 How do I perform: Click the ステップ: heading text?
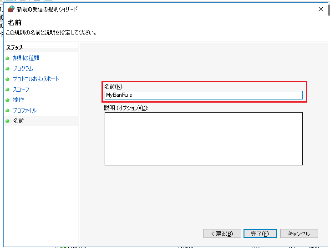click(15, 48)
